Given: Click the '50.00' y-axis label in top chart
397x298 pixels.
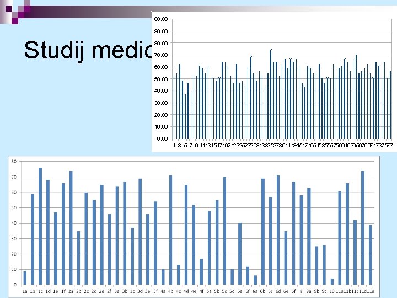Looking at the screenshot, I should tap(161, 79).
